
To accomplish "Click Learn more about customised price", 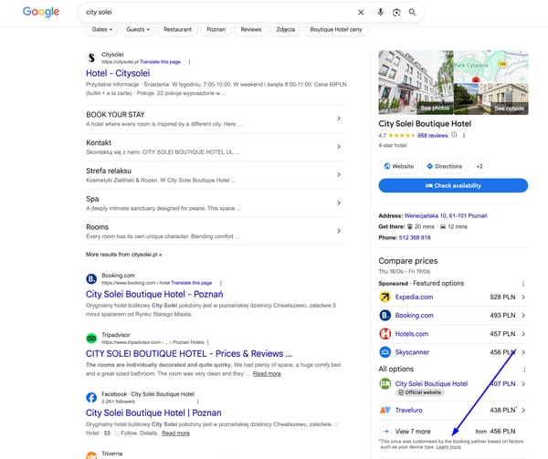I will (448, 447).
